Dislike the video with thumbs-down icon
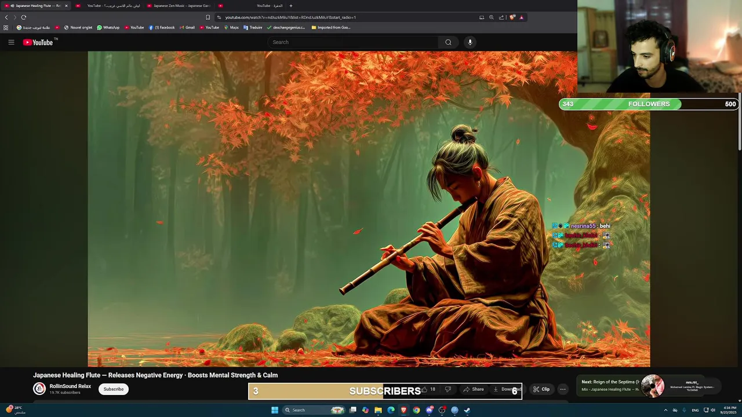The image size is (742, 417). click(448, 389)
